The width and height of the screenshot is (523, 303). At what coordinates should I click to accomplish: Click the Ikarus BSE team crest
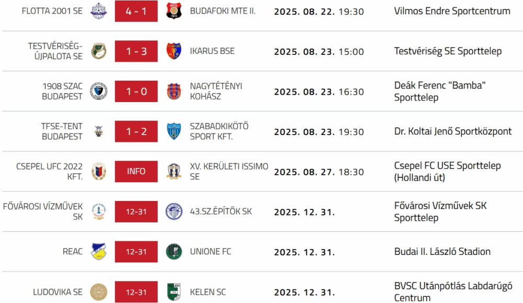173,51
